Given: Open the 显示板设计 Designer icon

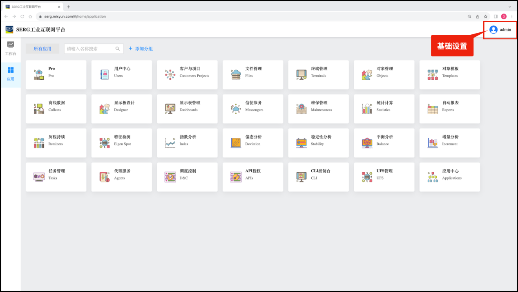Looking at the screenshot, I should (105, 109).
